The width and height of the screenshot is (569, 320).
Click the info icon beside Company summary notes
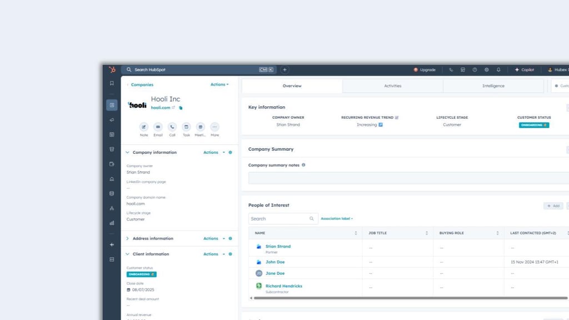303,165
